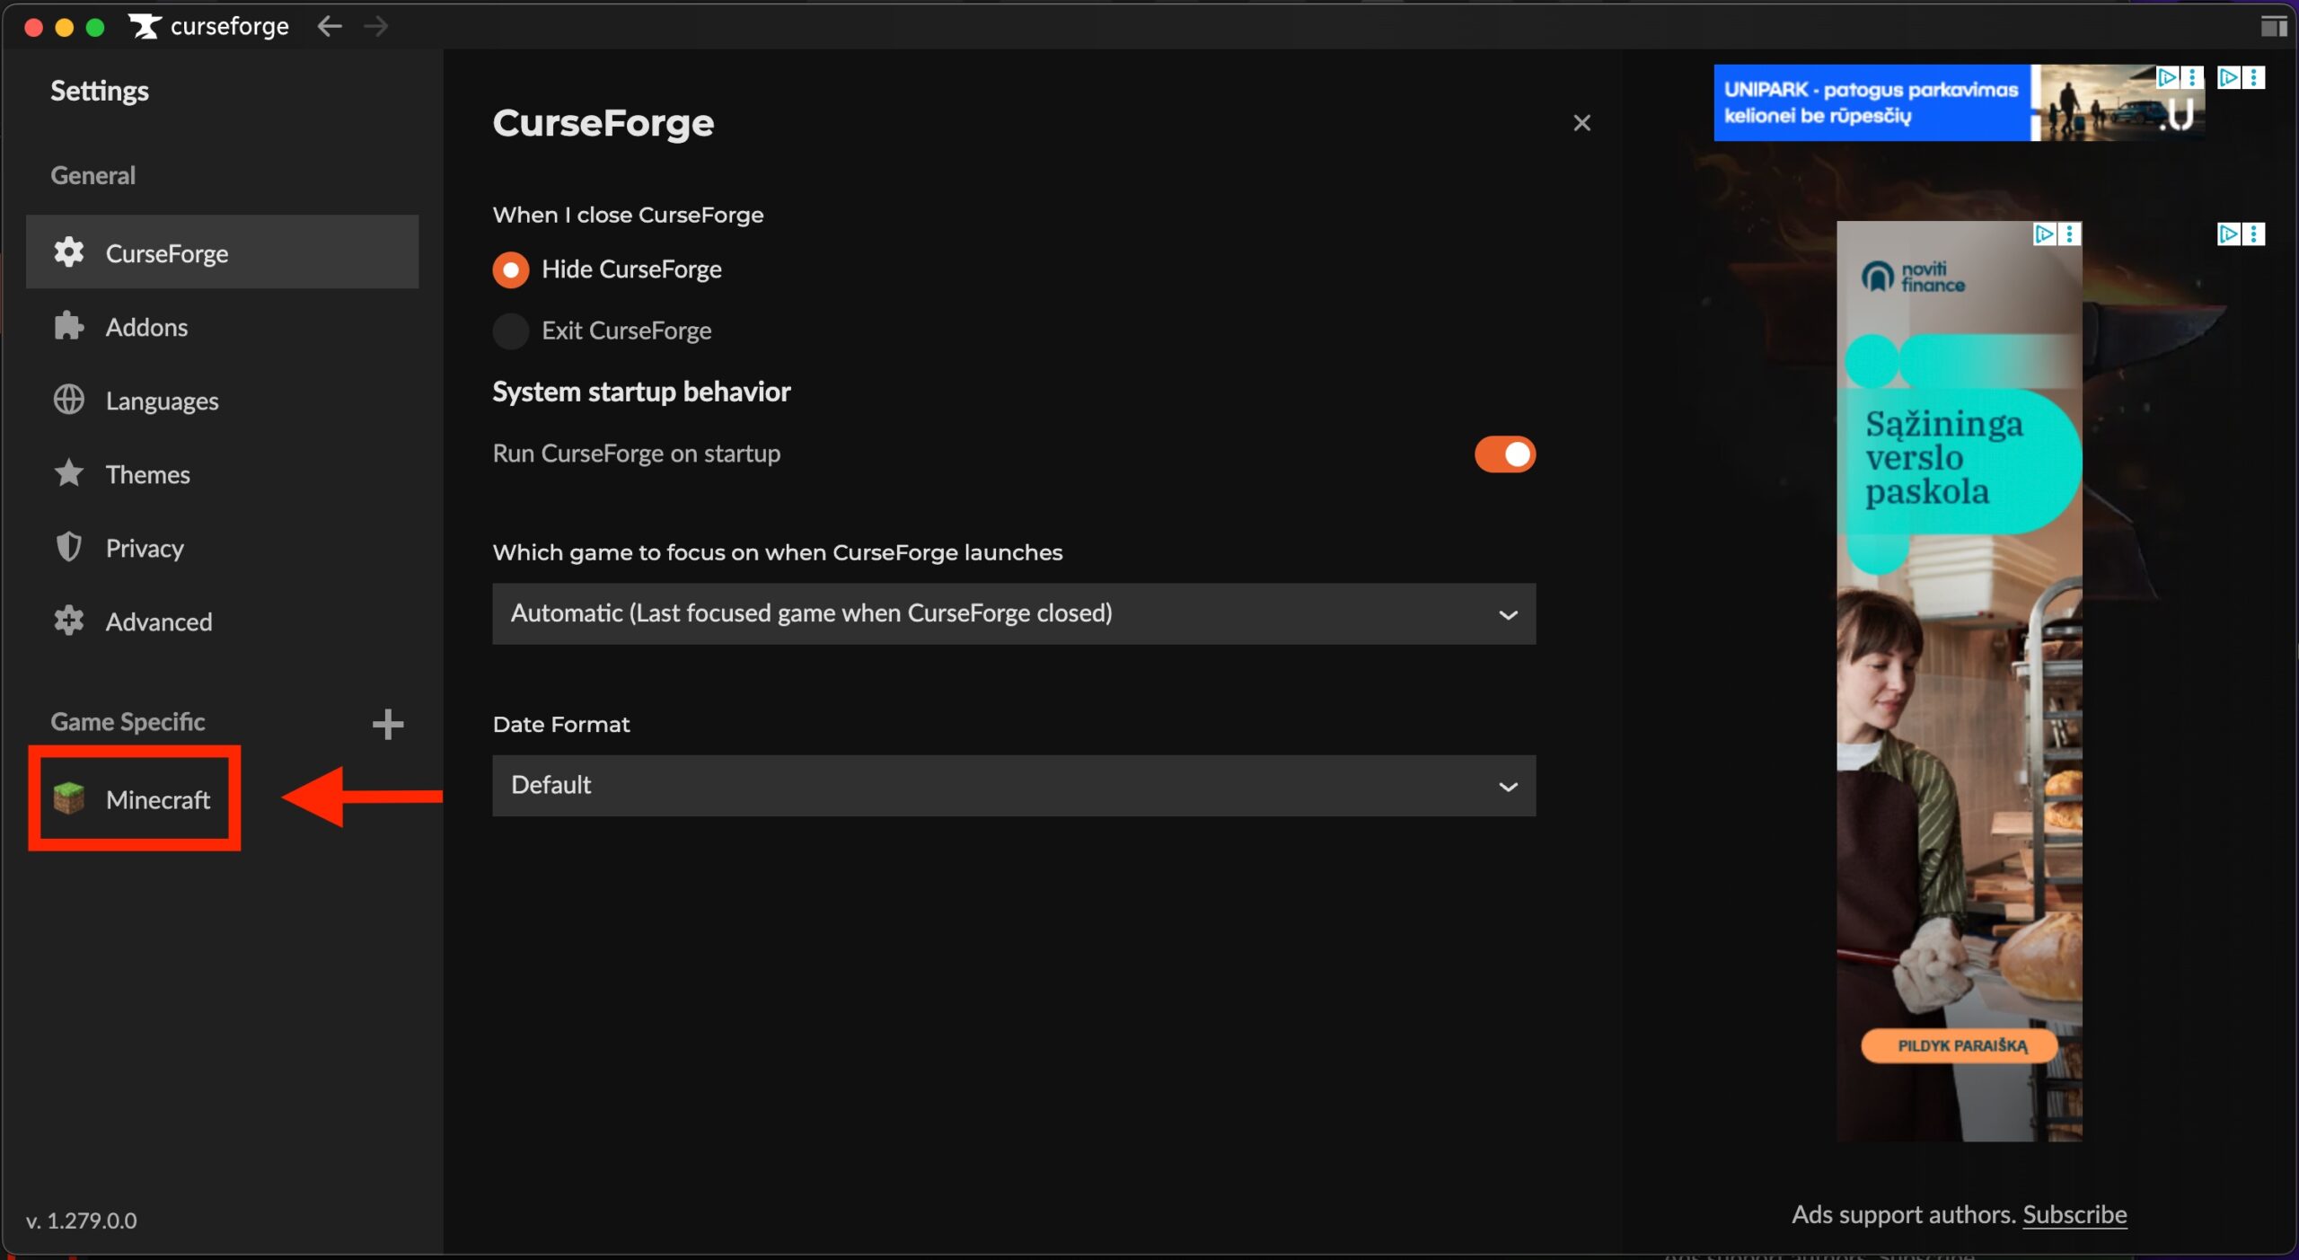The image size is (2299, 1260).
Task: Click the CurseForge gear icon in sidebar
Action: click(69, 252)
